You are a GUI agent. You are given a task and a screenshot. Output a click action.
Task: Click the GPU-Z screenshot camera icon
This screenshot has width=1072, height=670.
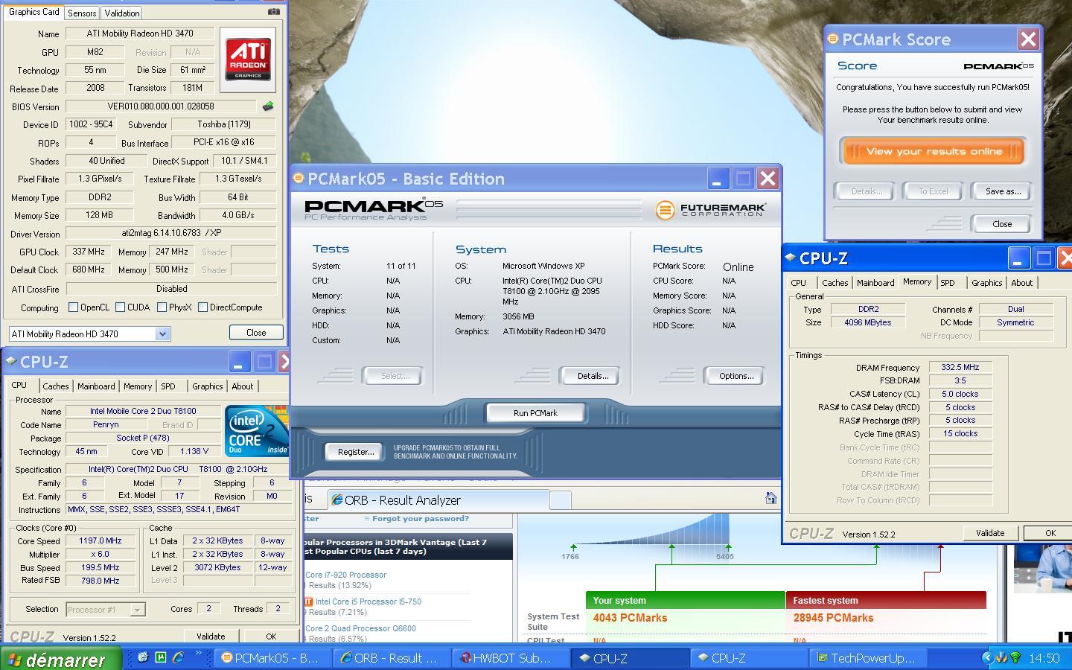(x=273, y=12)
